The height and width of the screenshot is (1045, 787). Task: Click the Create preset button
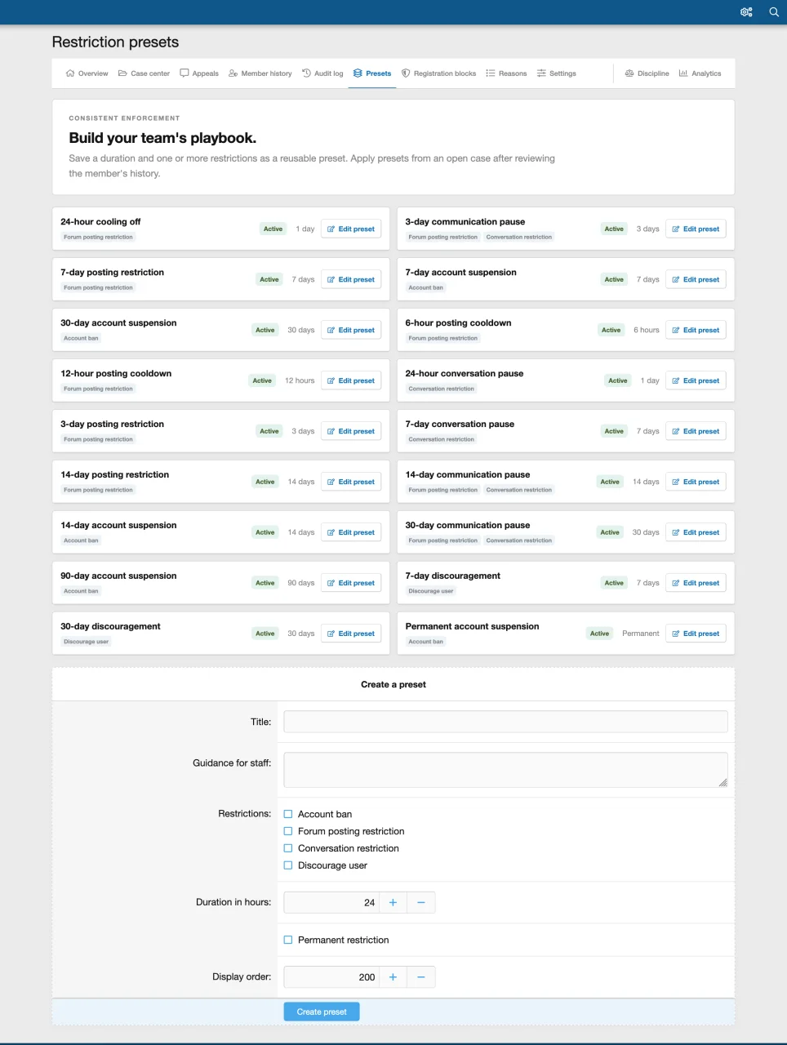click(322, 1012)
